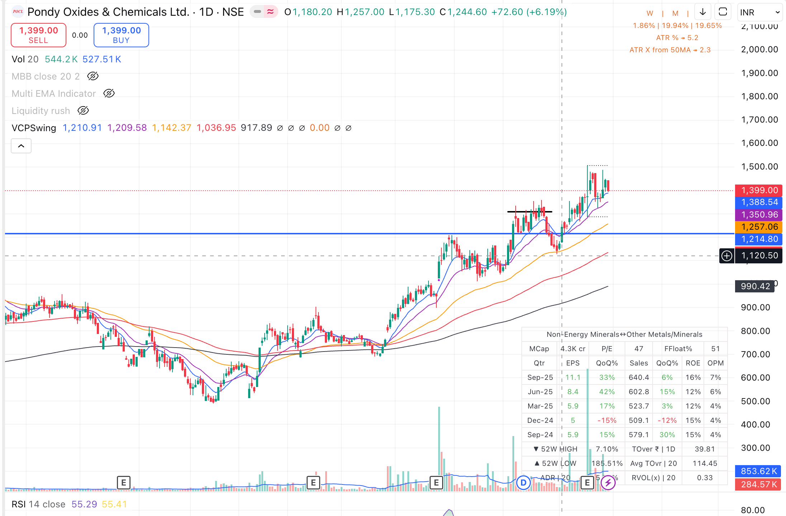Click the rightmost earnings 'E' marker
Image resolution: width=786 pixels, height=516 pixels.
pos(587,483)
